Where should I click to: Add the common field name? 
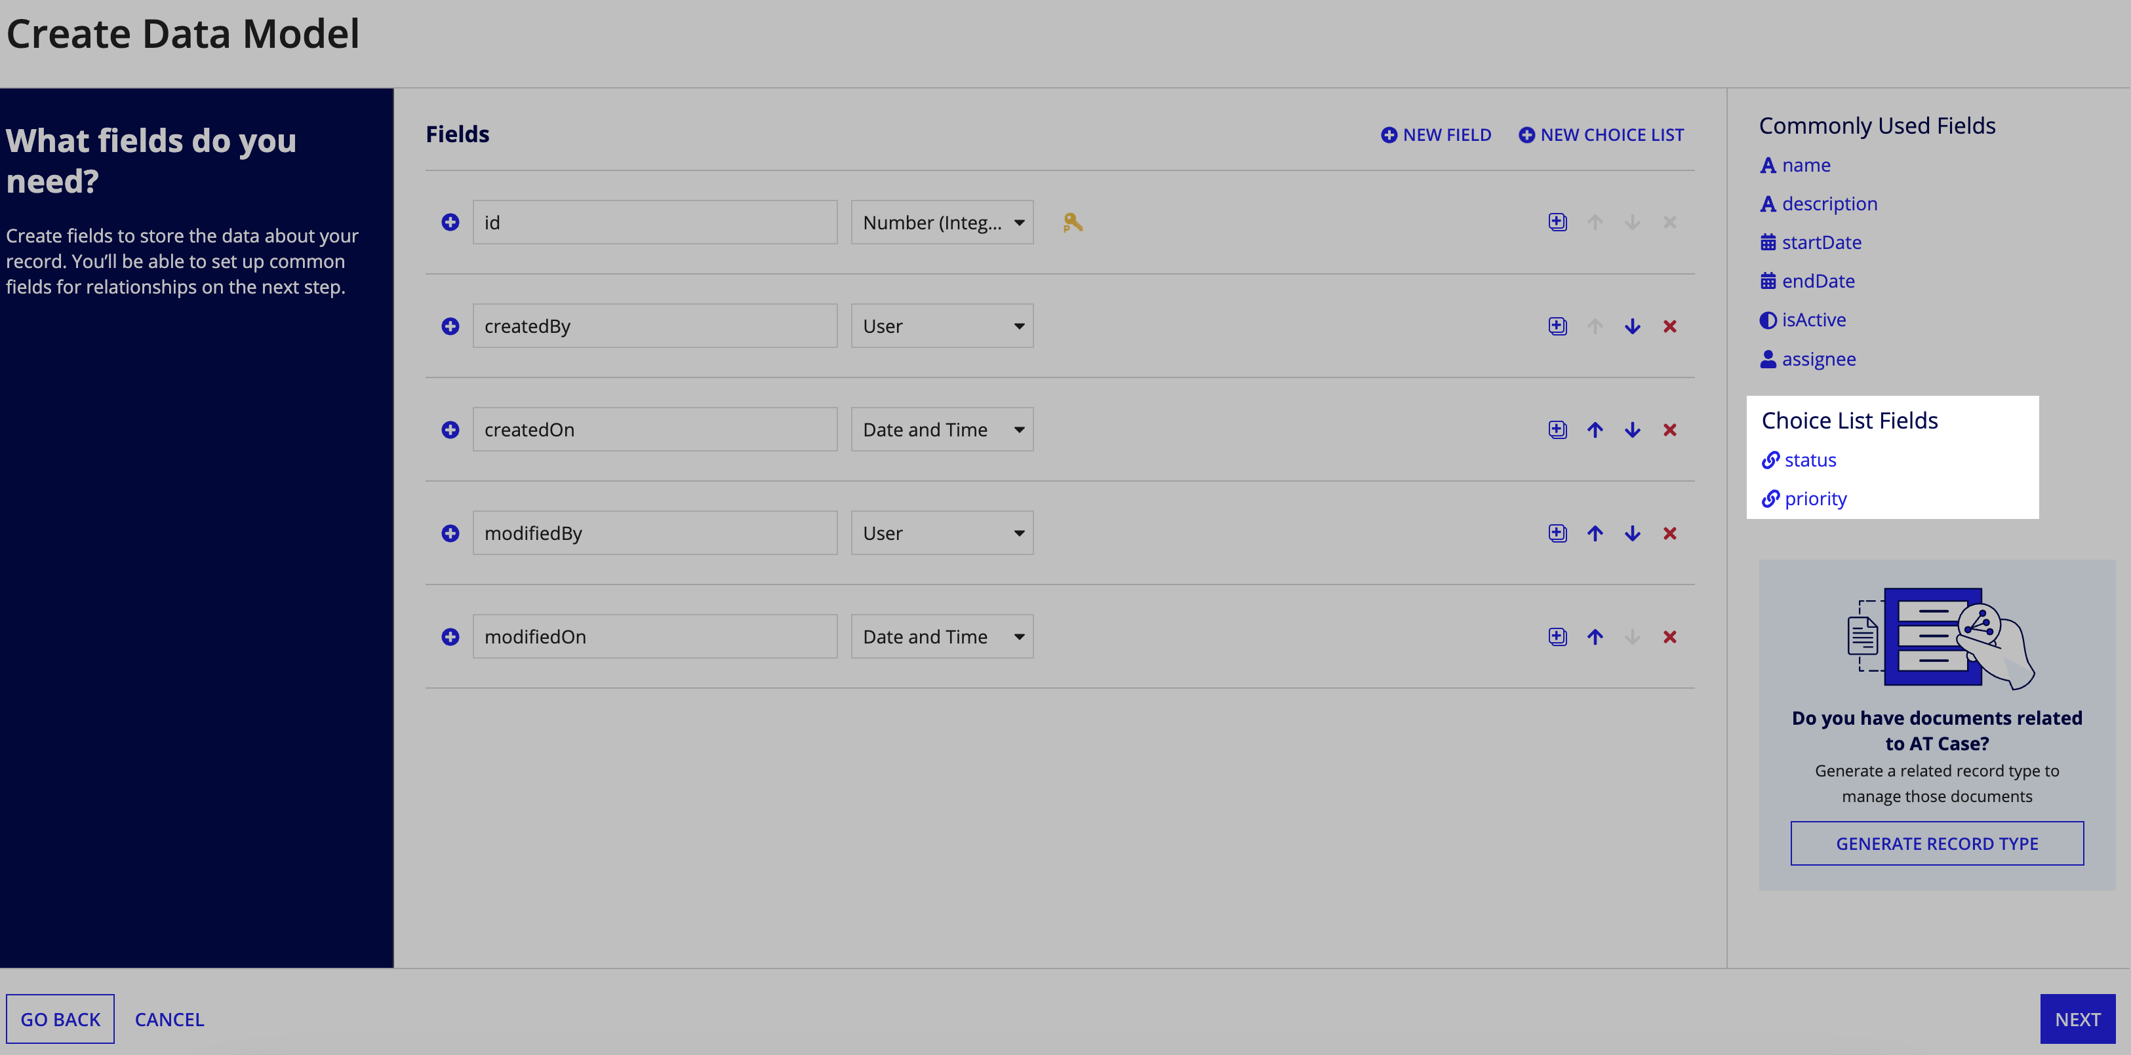(x=1795, y=165)
